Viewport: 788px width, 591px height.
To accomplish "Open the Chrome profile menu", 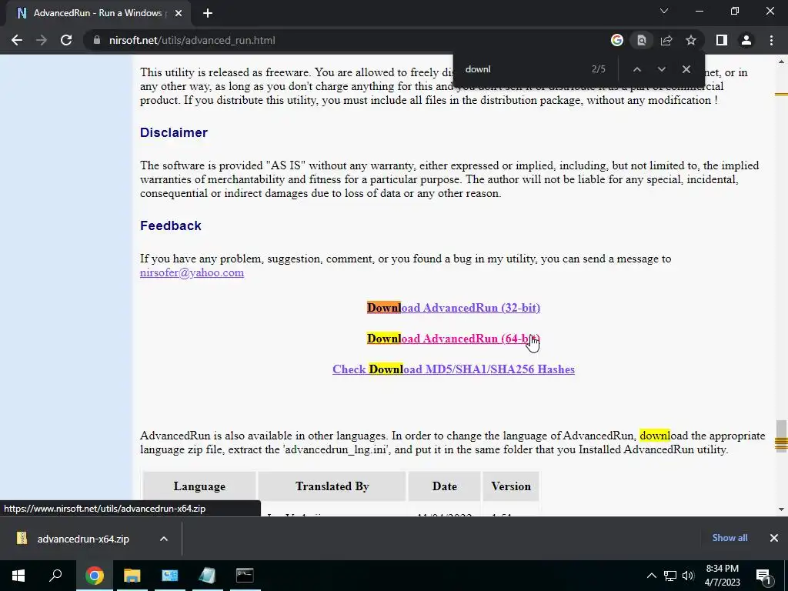I will (x=746, y=40).
